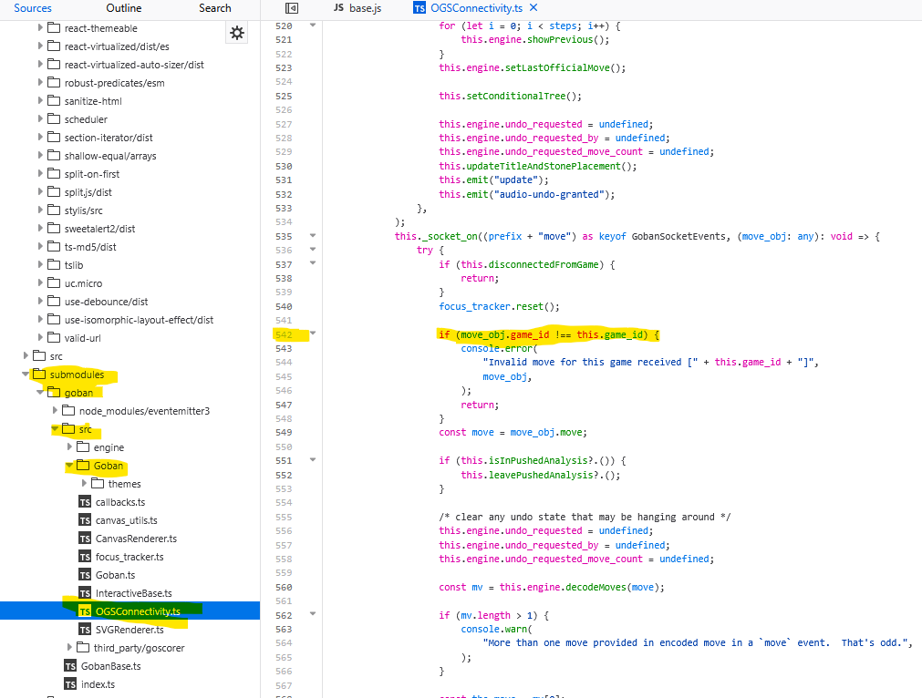Screen dimensions: 922x698
Task: Click the toggle sidebar icon left of base.js
Action: 292,8
